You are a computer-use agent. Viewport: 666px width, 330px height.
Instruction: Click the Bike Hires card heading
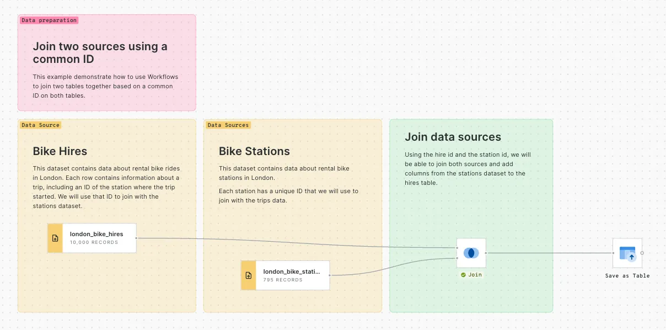pos(60,151)
